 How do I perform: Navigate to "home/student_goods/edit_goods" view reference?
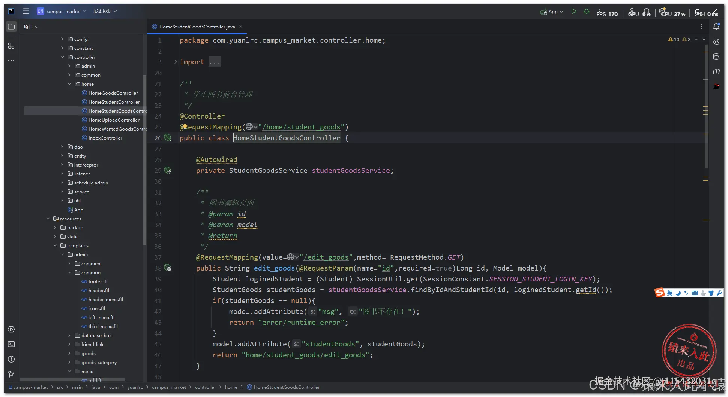[305, 355]
